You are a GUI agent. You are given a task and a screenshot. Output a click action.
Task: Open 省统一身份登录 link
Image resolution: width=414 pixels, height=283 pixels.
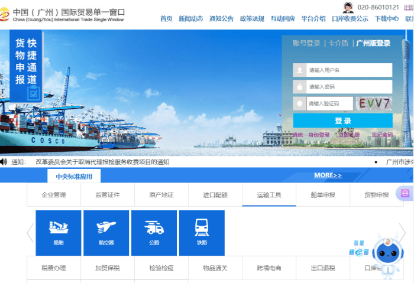point(311,135)
